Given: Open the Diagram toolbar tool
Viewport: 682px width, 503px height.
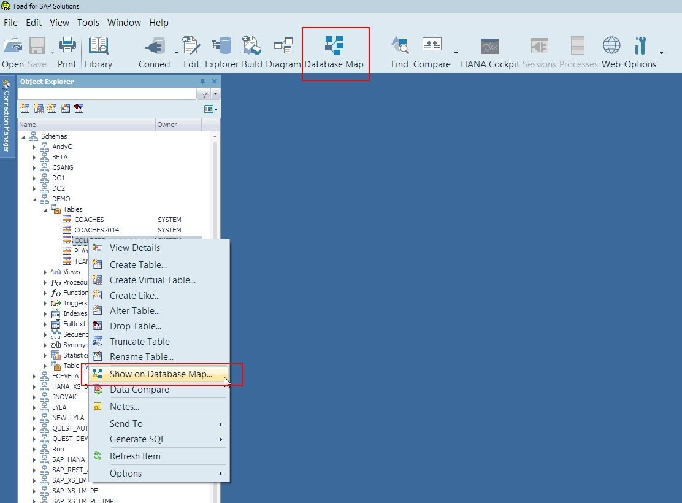Looking at the screenshot, I should click(x=283, y=52).
